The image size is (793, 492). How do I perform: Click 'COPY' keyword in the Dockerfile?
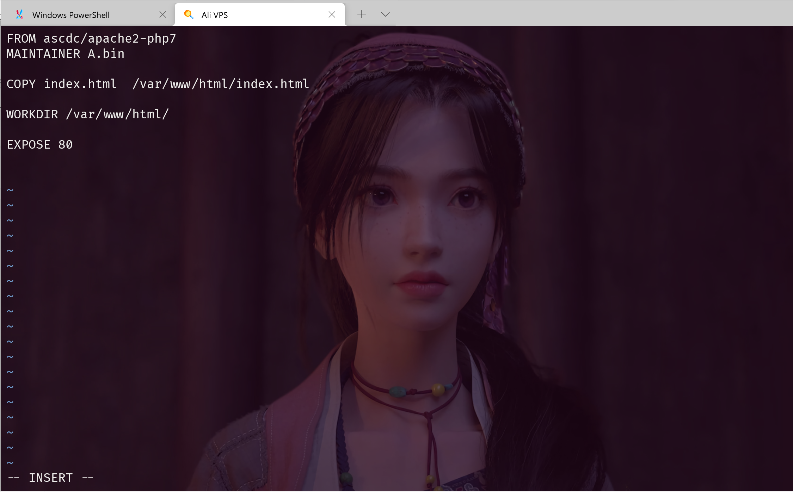(x=21, y=84)
